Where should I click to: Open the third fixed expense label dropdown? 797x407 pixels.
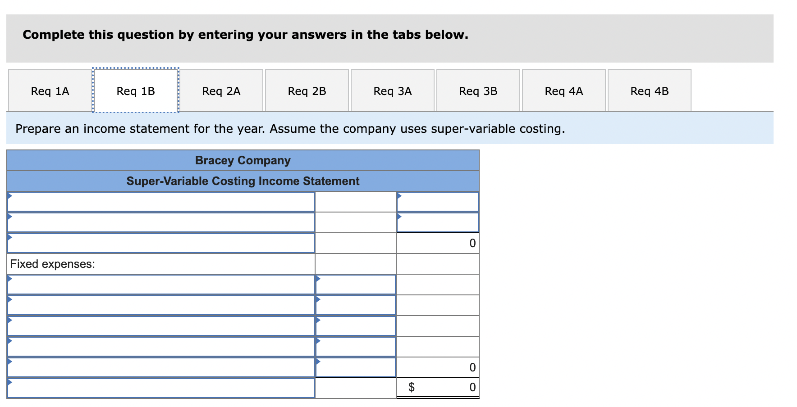pyautogui.click(x=161, y=326)
